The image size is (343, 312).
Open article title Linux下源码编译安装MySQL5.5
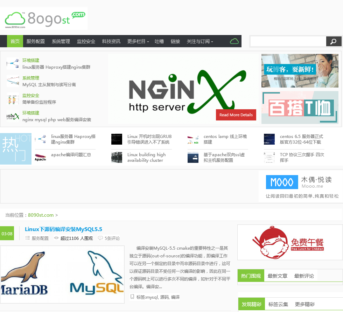63,229
